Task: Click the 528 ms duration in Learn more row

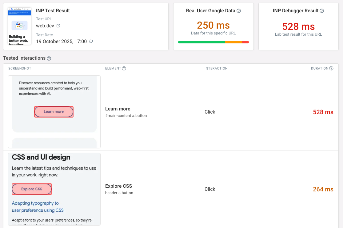Action: (x=323, y=112)
